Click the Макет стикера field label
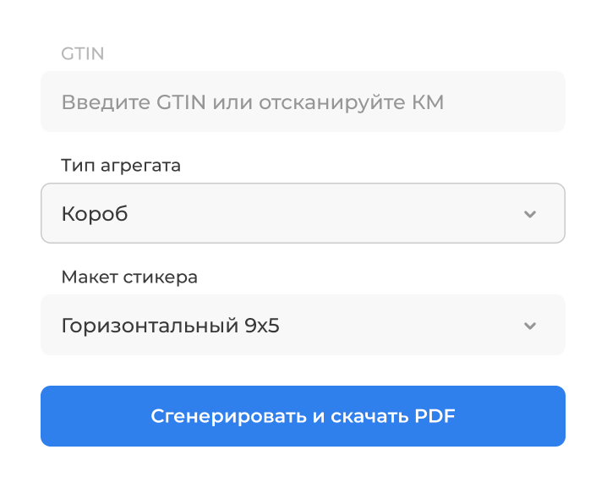Screen dimensions: 607x488 tap(129, 277)
